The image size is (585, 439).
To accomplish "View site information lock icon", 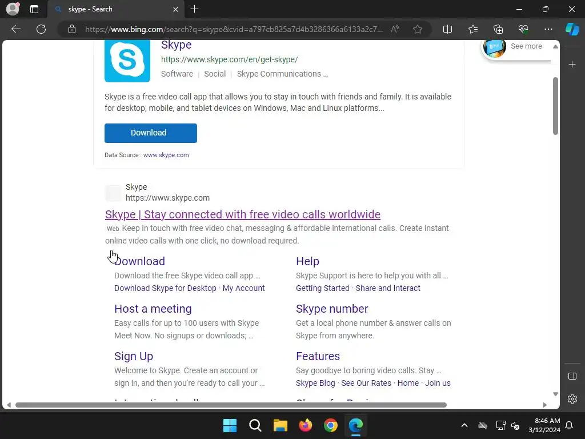I will point(72,29).
